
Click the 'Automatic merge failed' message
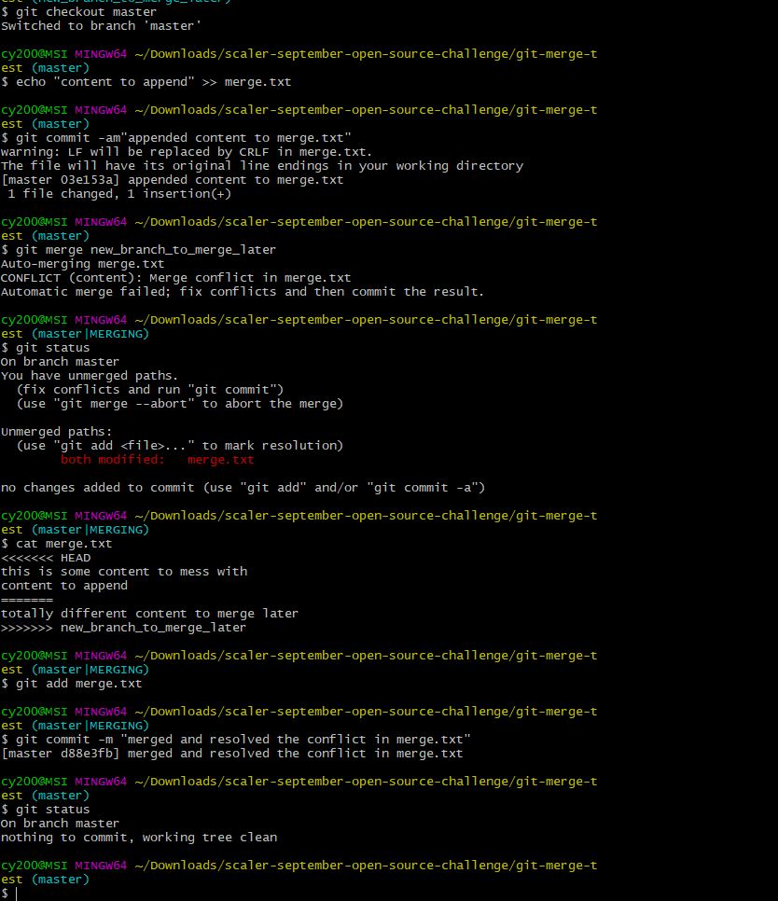242,292
